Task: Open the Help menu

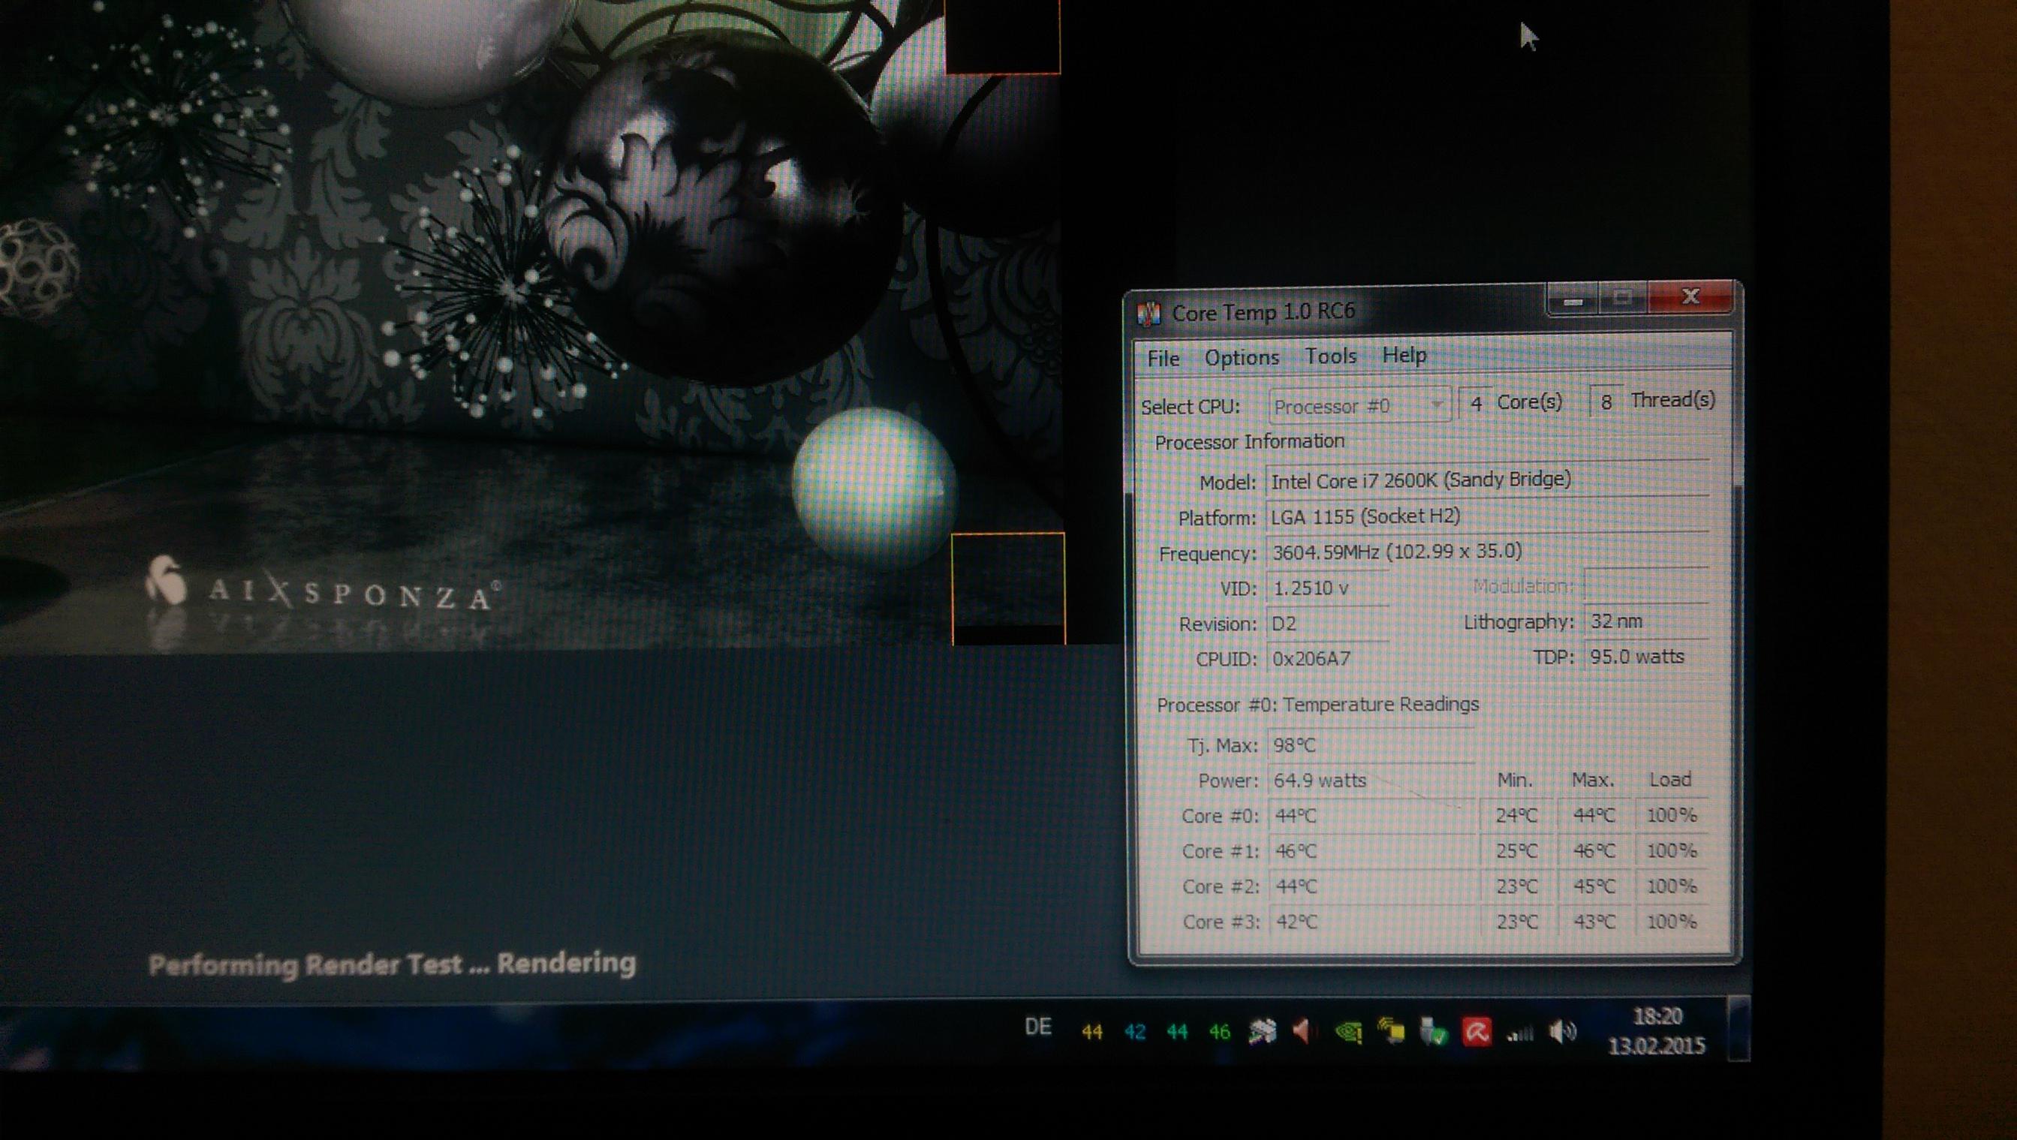Action: (1404, 355)
